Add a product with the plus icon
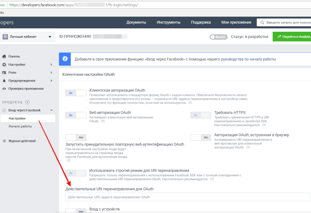 point(27,102)
